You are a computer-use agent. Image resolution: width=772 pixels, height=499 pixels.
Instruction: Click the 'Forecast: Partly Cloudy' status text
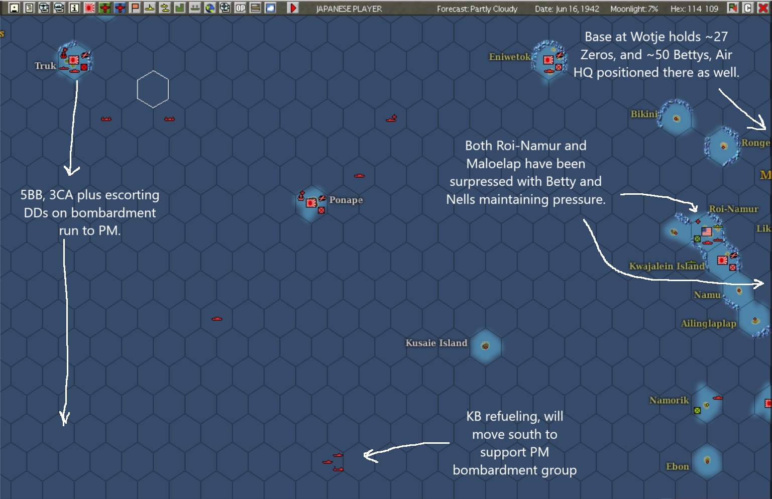coord(477,9)
